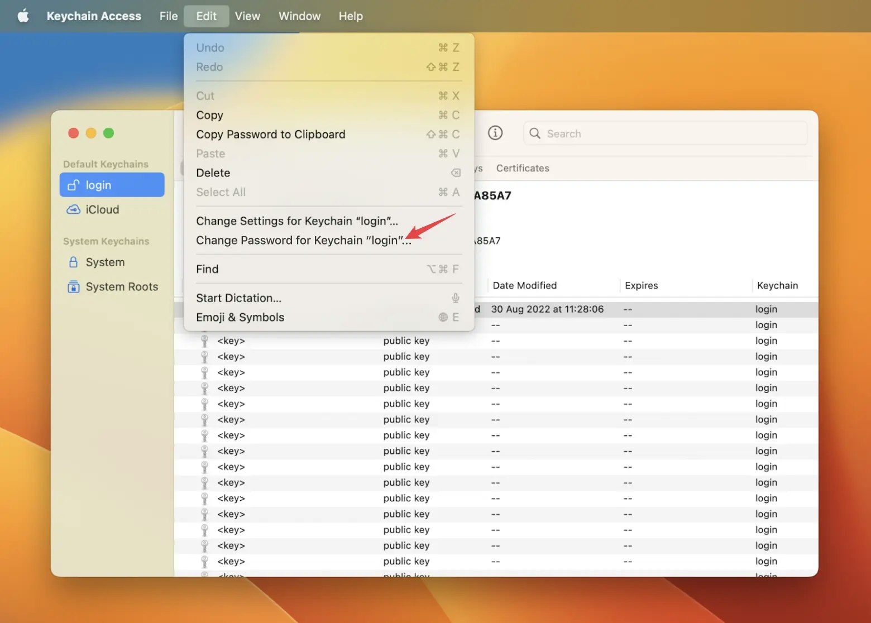The height and width of the screenshot is (623, 871).
Task: Open the Apple menu
Action: tap(23, 16)
